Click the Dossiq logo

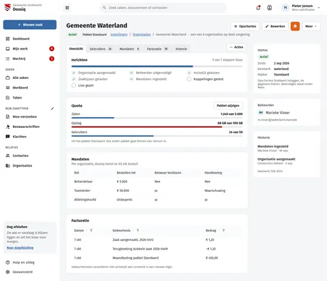pyautogui.click(x=7, y=7)
